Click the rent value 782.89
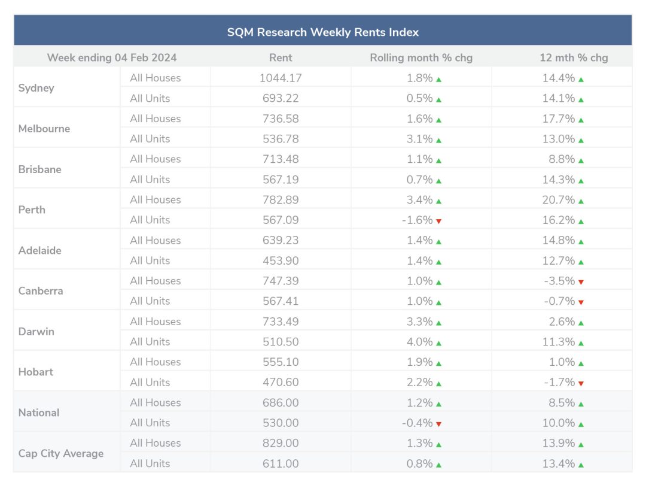Image resolution: width=646 pixels, height=485 pixels. tap(281, 199)
